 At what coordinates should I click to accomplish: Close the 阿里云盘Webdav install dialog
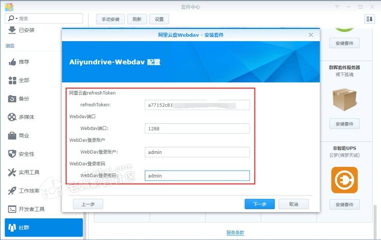[311, 35]
